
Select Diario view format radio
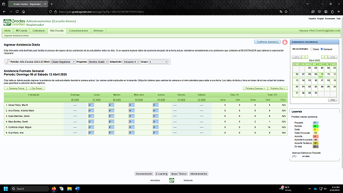[311, 49]
